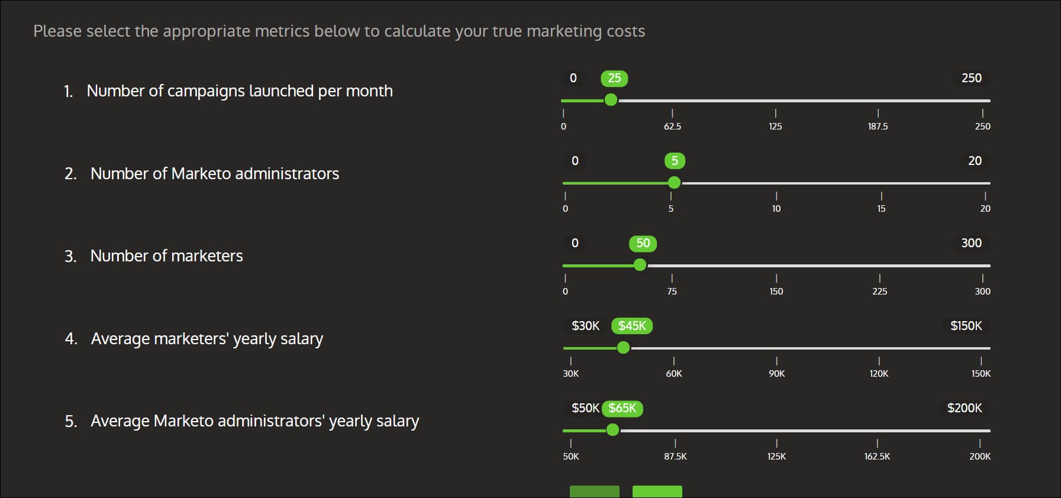The width and height of the screenshot is (1061, 498).
Task: Click the green 25 campaigns value bubble
Action: (x=614, y=78)
